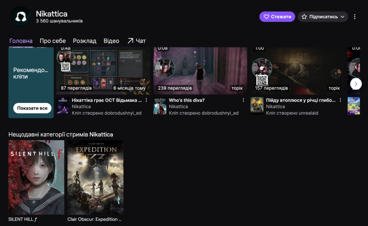368x226 pixels.
Task: Pop out the Чат link
Action: (136, 41)
